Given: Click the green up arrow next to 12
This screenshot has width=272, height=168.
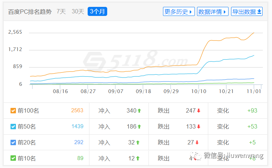Looking at the screenshot, I should 138,158.
